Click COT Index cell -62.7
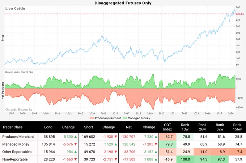The width and height of the screenshot is (246, 163). tap(168, 137)
